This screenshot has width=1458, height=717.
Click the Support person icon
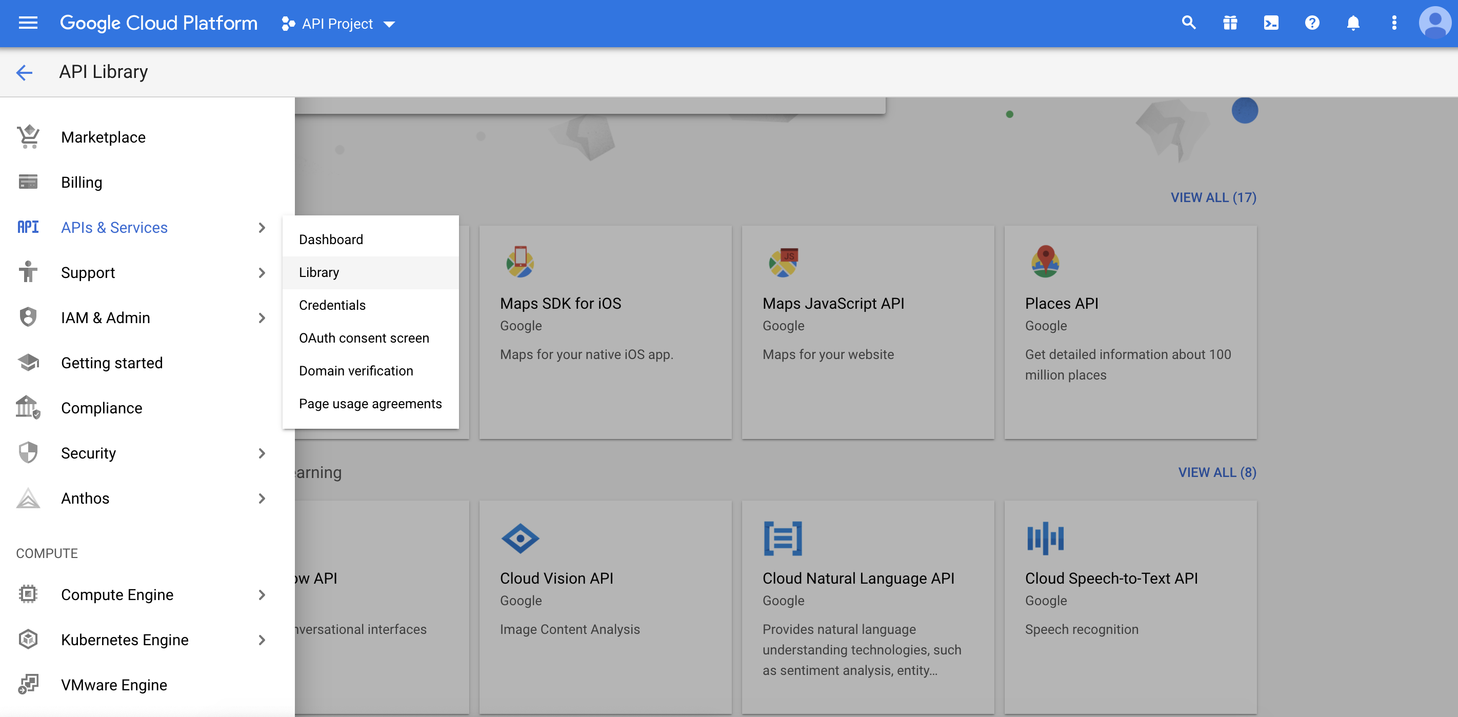28,272
